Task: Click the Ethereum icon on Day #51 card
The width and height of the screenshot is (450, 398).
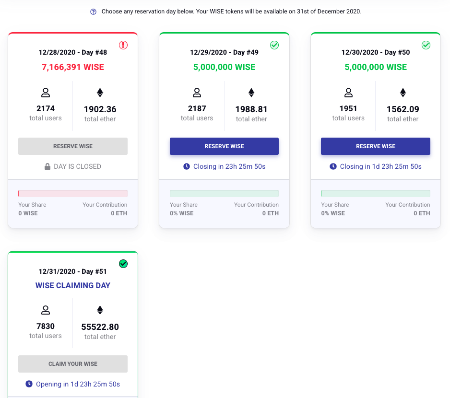Action: click(100, 310)
